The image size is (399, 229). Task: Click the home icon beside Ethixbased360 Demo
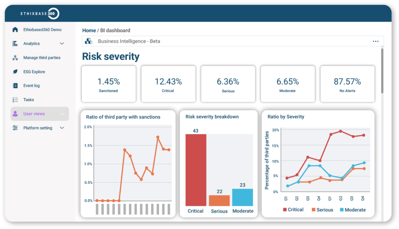point(15,30)
